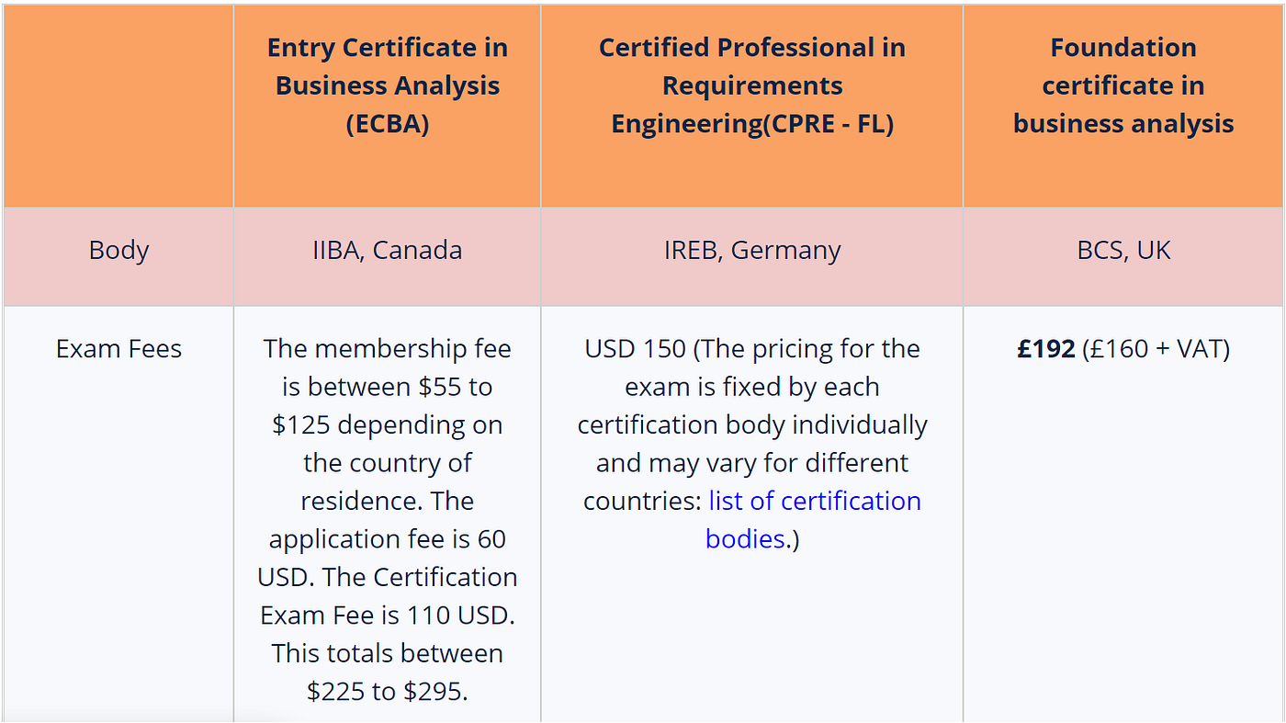Click the "residence. The" text line
The width and height of the screenshot is (1286, 723).
387,501
